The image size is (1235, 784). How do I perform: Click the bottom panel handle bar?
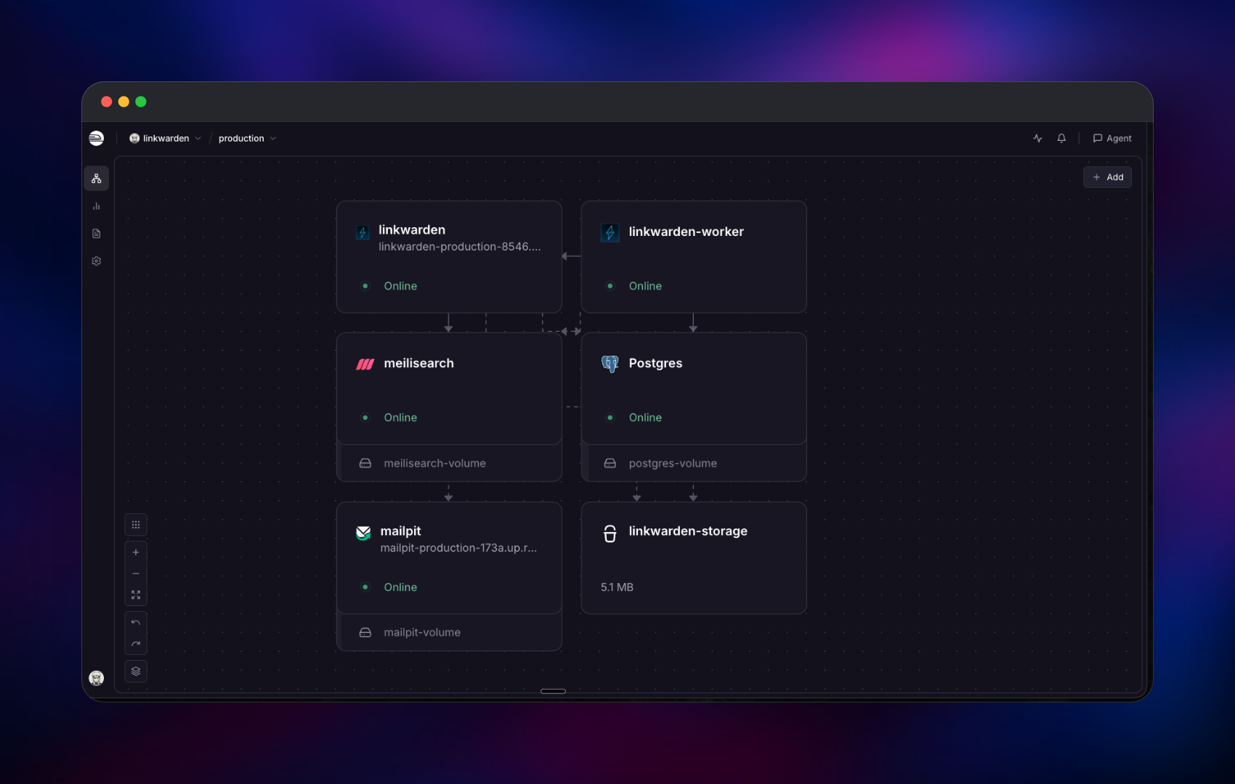click(x=553, y=691)
